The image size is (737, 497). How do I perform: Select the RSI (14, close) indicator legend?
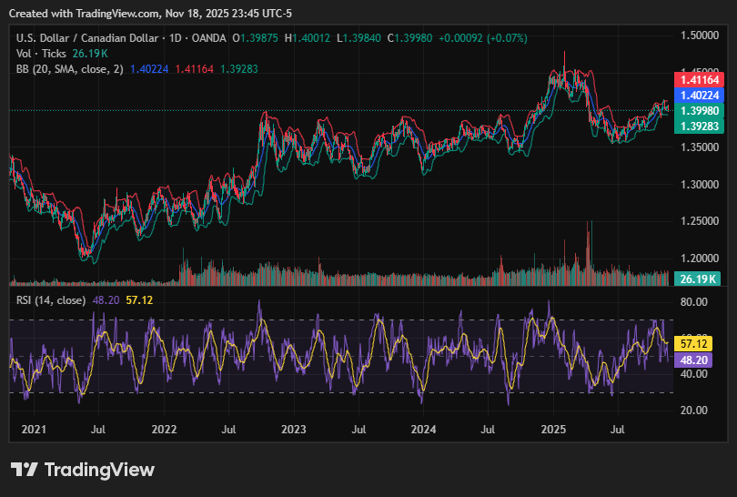pos(51,299)
